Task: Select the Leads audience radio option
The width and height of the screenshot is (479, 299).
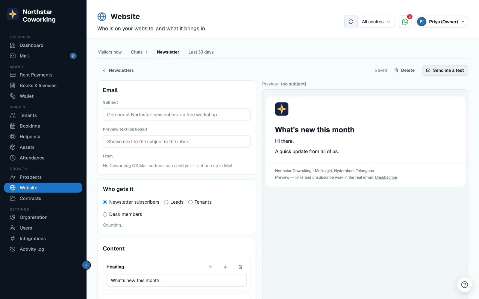Action: (166, 202)
